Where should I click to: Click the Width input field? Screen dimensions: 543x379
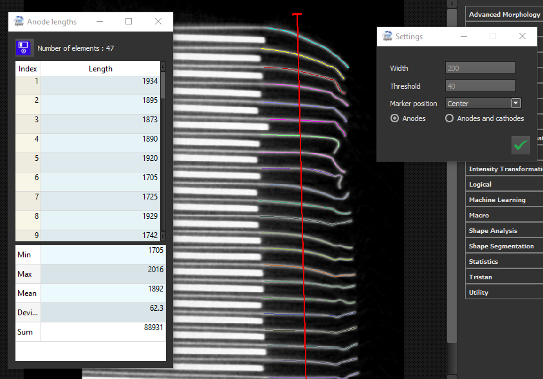click(480, 68)
